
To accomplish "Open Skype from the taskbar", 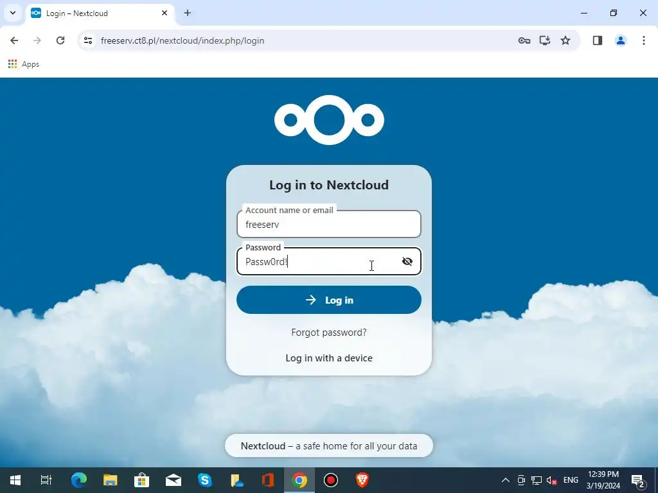I will [x=205, y=480].
